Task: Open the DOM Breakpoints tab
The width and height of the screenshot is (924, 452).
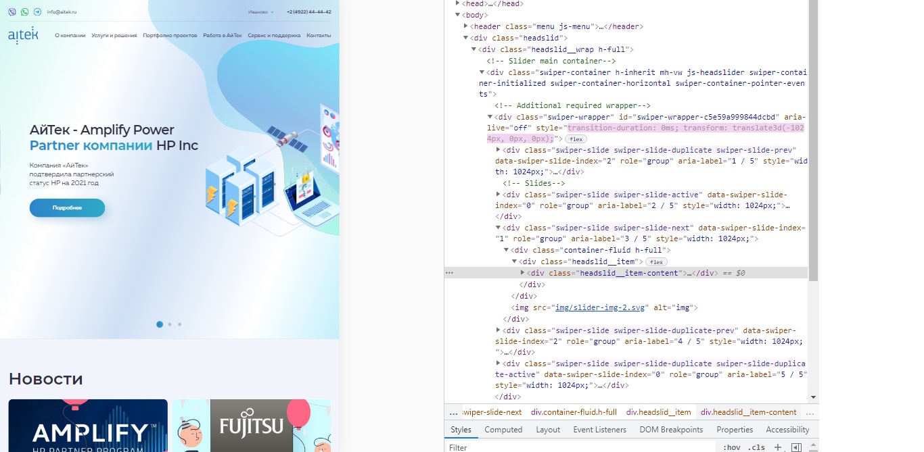Action: pos(671,430)
